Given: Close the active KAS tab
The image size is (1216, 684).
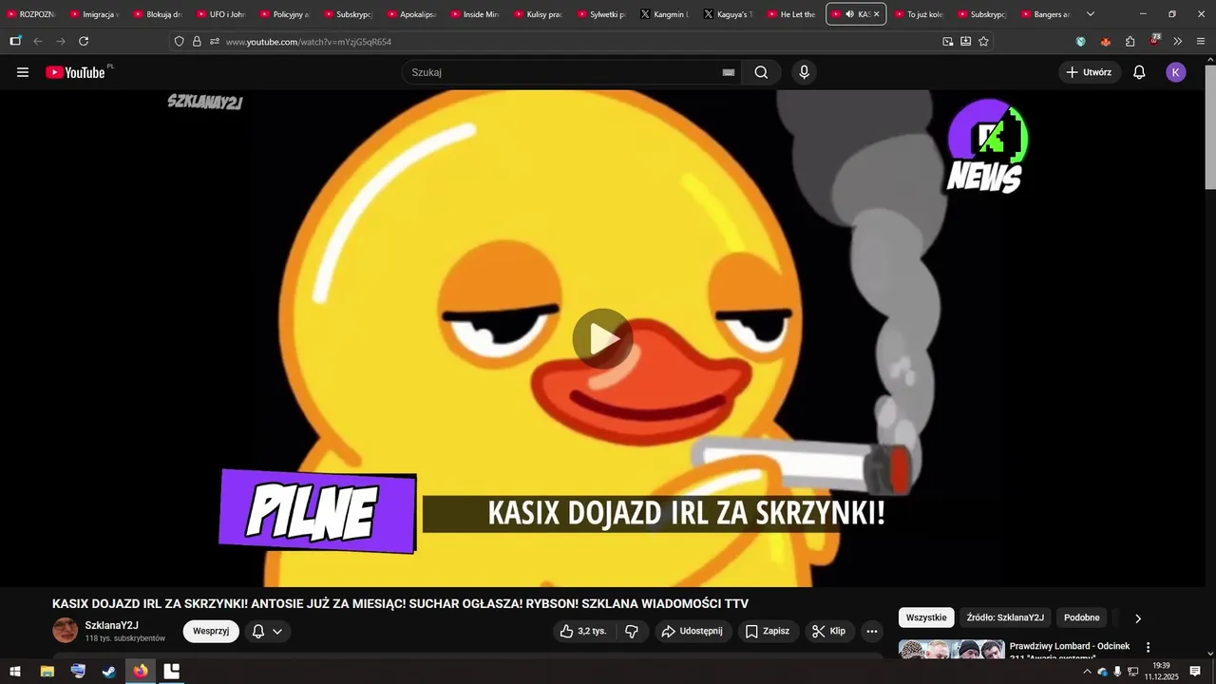Looking at the screenshot, I should [876, 14].
